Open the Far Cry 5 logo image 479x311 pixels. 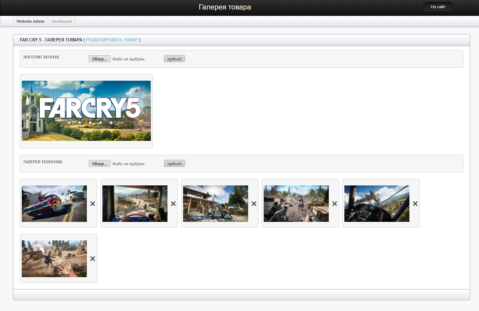tap(86, 111)
